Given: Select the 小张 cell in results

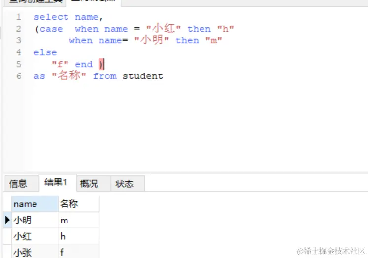Looking at the screenshot, I should (x=35, y=252).
